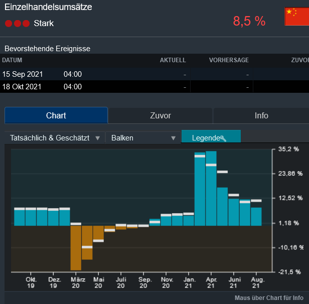Screen dimensions: 309x304
Task: Open the Info tab
Action: 261,115
